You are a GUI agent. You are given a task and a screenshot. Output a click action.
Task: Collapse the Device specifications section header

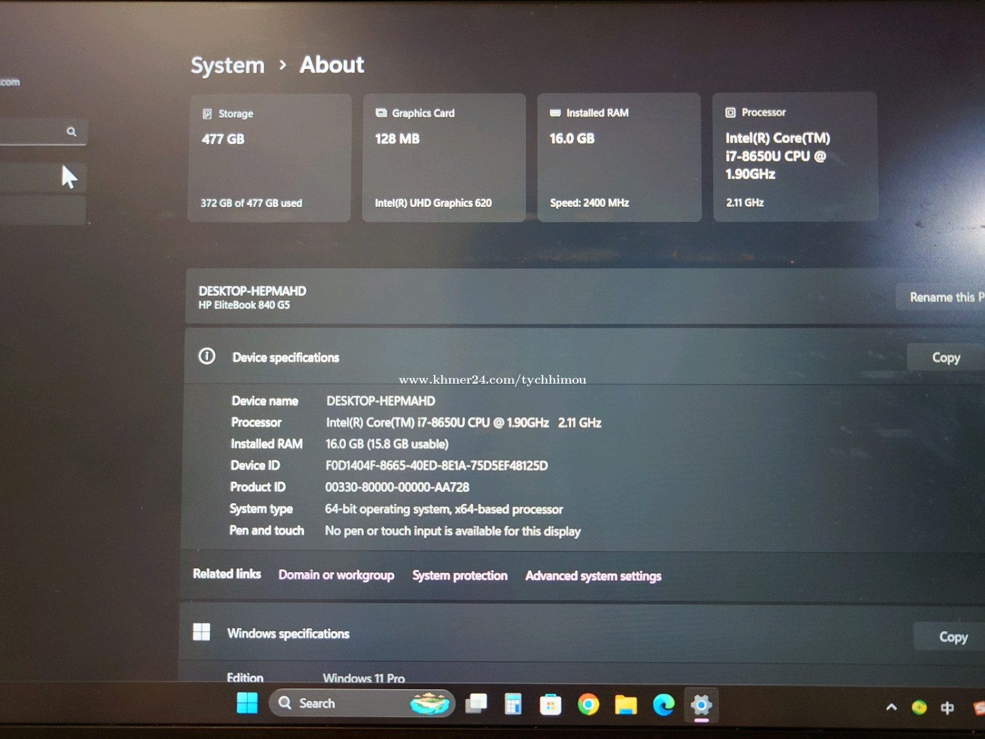point(584,357)
